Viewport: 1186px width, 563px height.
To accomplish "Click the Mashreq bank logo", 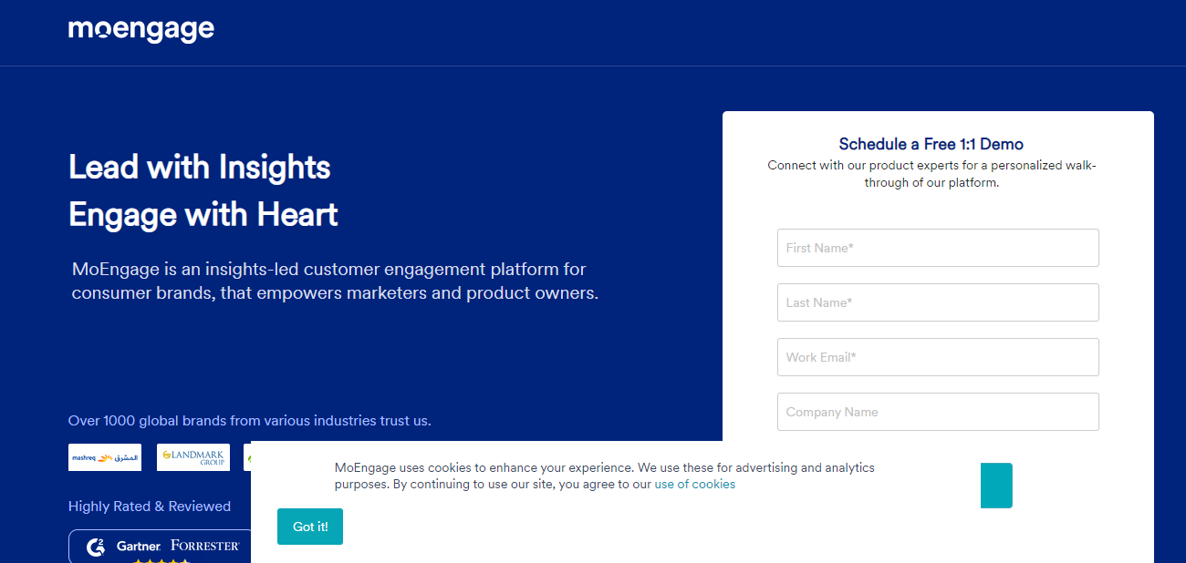I will (105, 457).
